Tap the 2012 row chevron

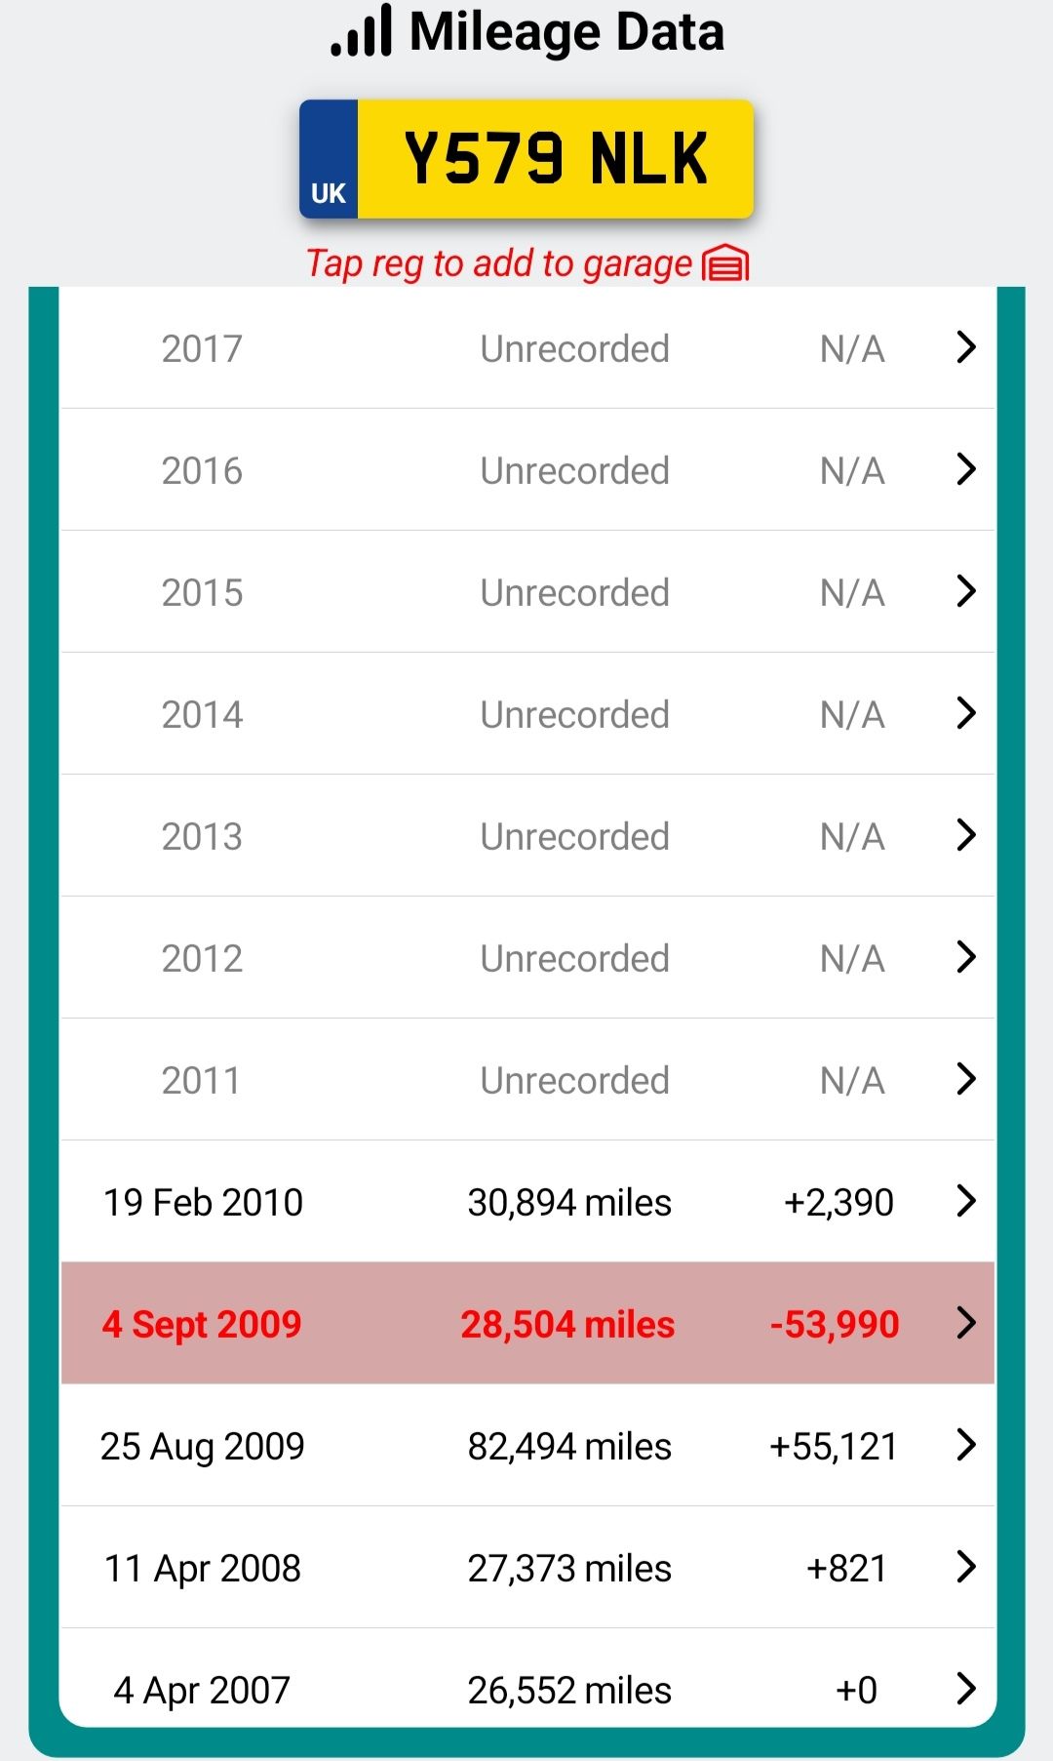point(965,957)
